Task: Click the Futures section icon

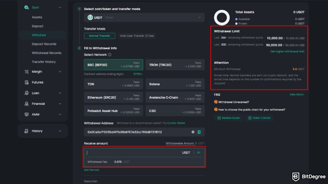Action: click(26, 82)
